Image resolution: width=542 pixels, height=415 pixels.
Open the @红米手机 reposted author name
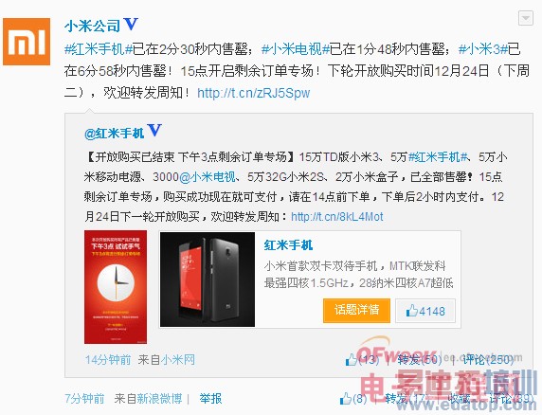[x=114, y=134]
